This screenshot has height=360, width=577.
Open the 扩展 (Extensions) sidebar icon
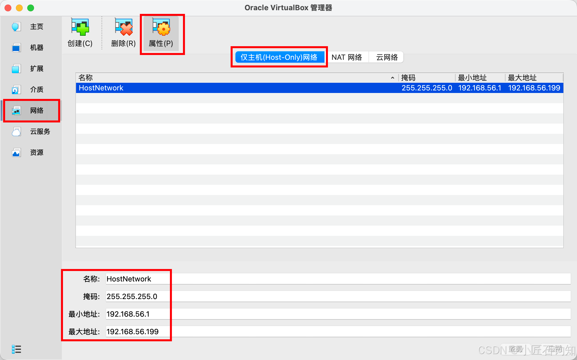click(x=16, y=69)
